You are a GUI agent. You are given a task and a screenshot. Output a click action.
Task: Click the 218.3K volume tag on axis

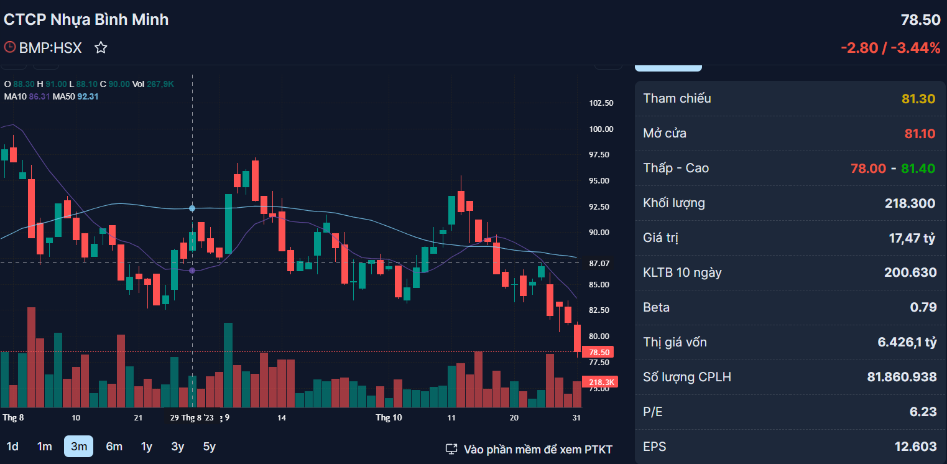599,382
